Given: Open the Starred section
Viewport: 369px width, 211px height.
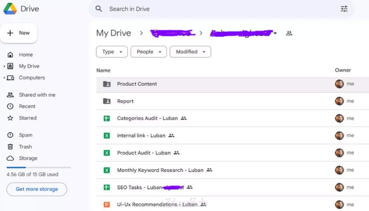Looking at the screenshot, I should coord(28,118).
